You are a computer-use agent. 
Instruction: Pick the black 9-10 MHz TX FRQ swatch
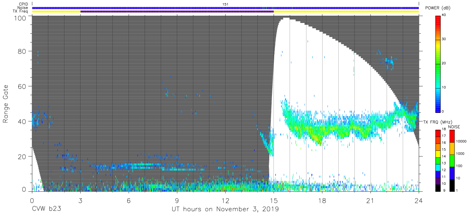[x=438, y=188]
